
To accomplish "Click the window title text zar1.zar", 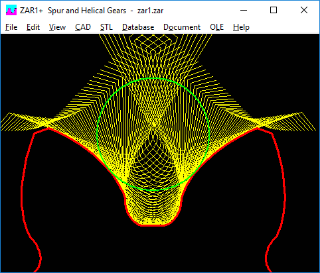I will [150, 11].
